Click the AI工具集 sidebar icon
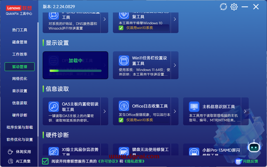The height and width of the screenshot is (167, 267). (x=10, y=161)
